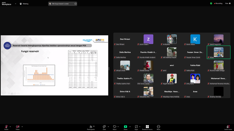Image resolution: width=234 pixels, height=131 pixels.
Task: Click the Zoom Workplace logo
Action: [7, 4]
